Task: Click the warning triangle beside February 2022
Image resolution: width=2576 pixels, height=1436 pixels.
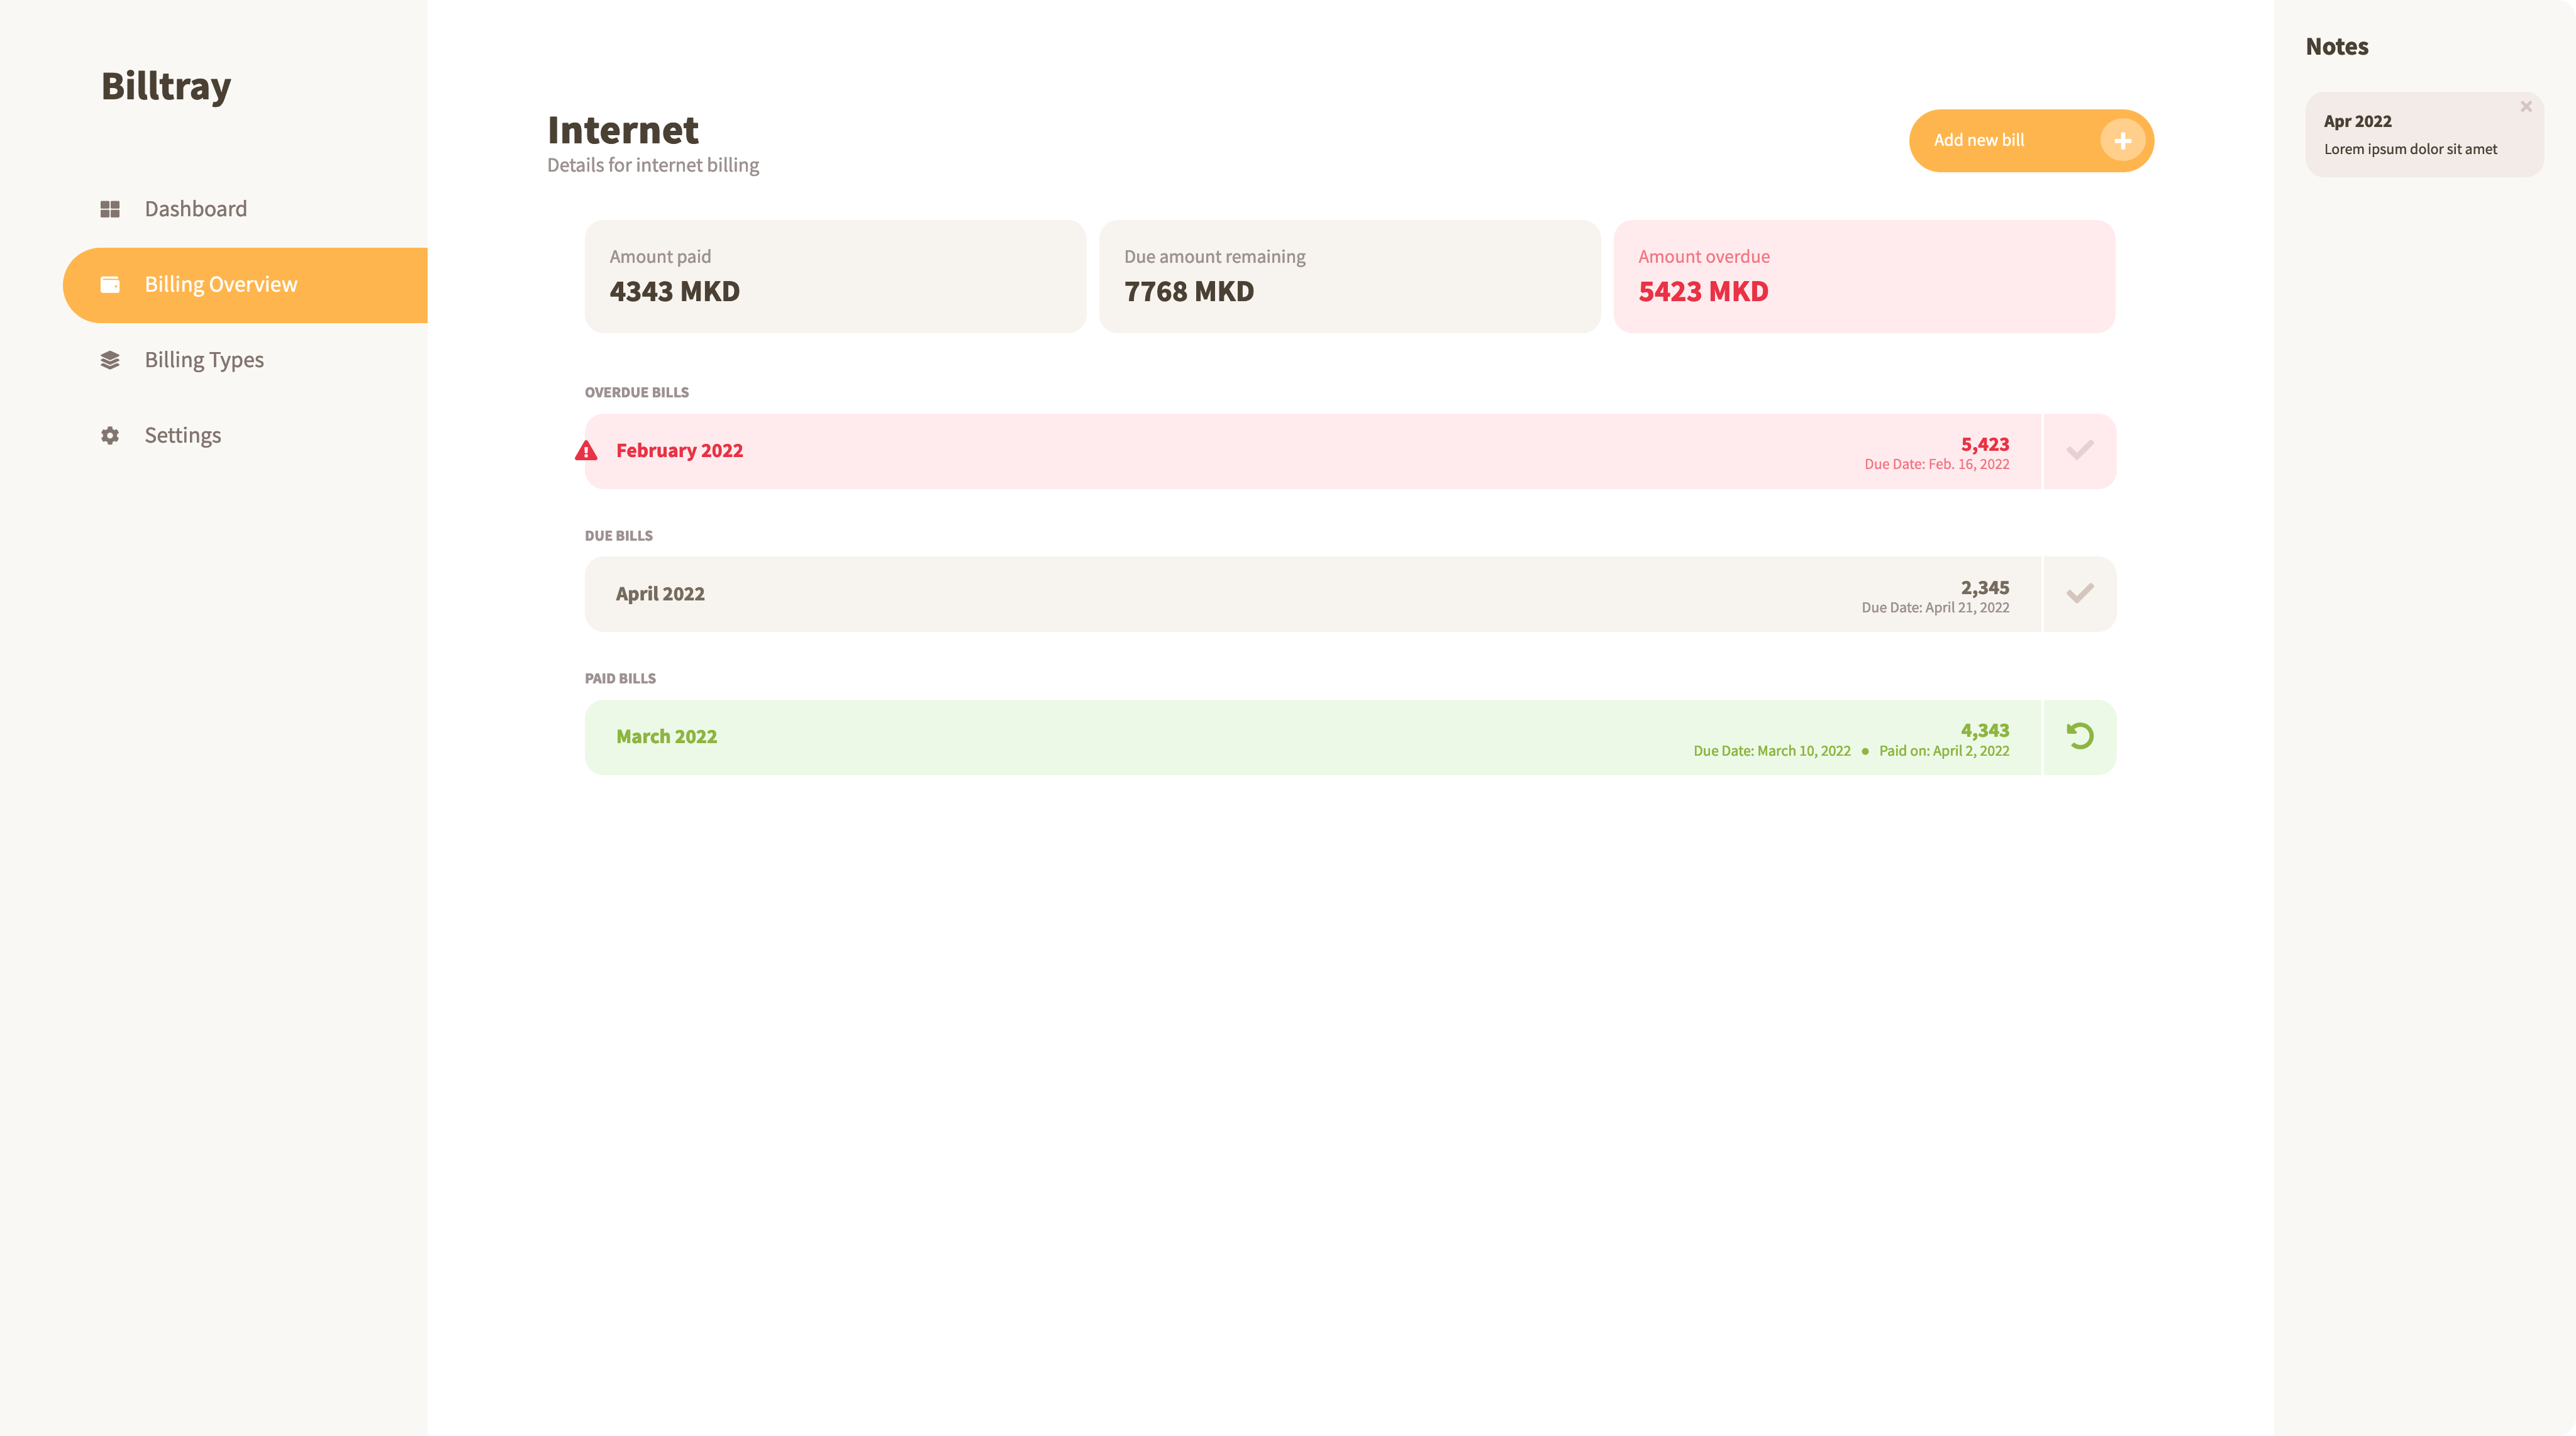Action: 586,450
